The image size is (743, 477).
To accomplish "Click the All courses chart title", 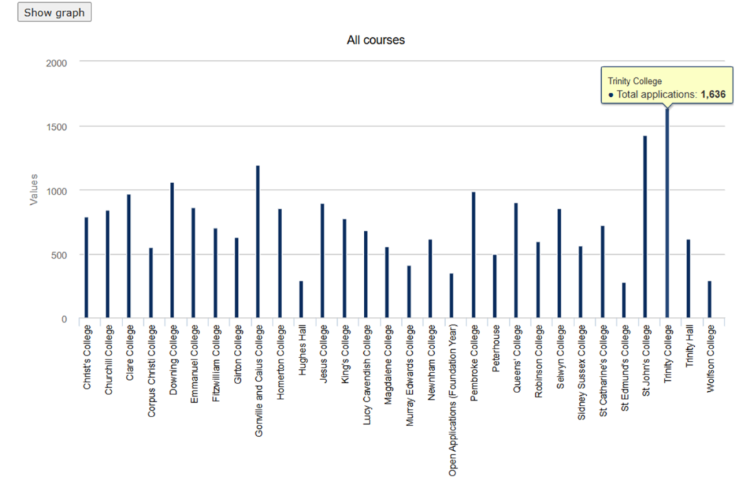I will [x=376, y=40].
